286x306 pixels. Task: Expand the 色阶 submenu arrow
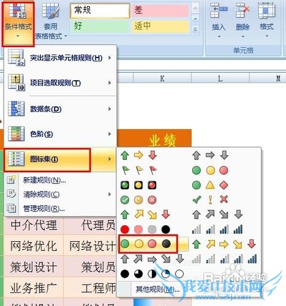(110, 134)
